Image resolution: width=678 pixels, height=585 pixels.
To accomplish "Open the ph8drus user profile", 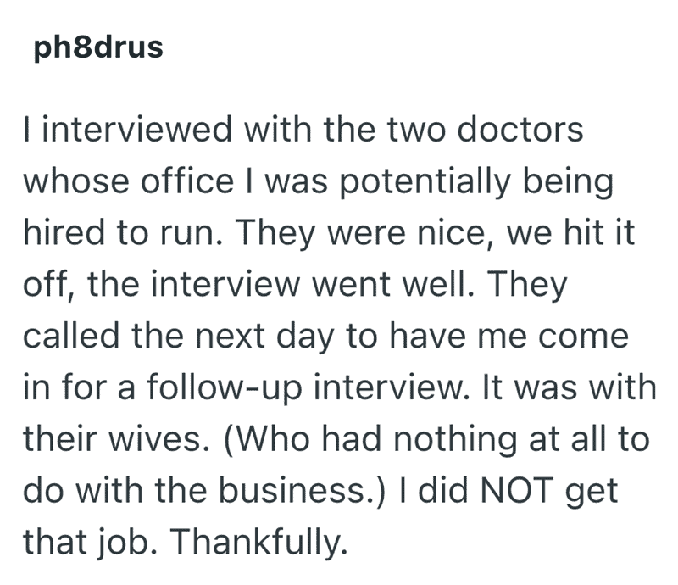I will [97, 47].
